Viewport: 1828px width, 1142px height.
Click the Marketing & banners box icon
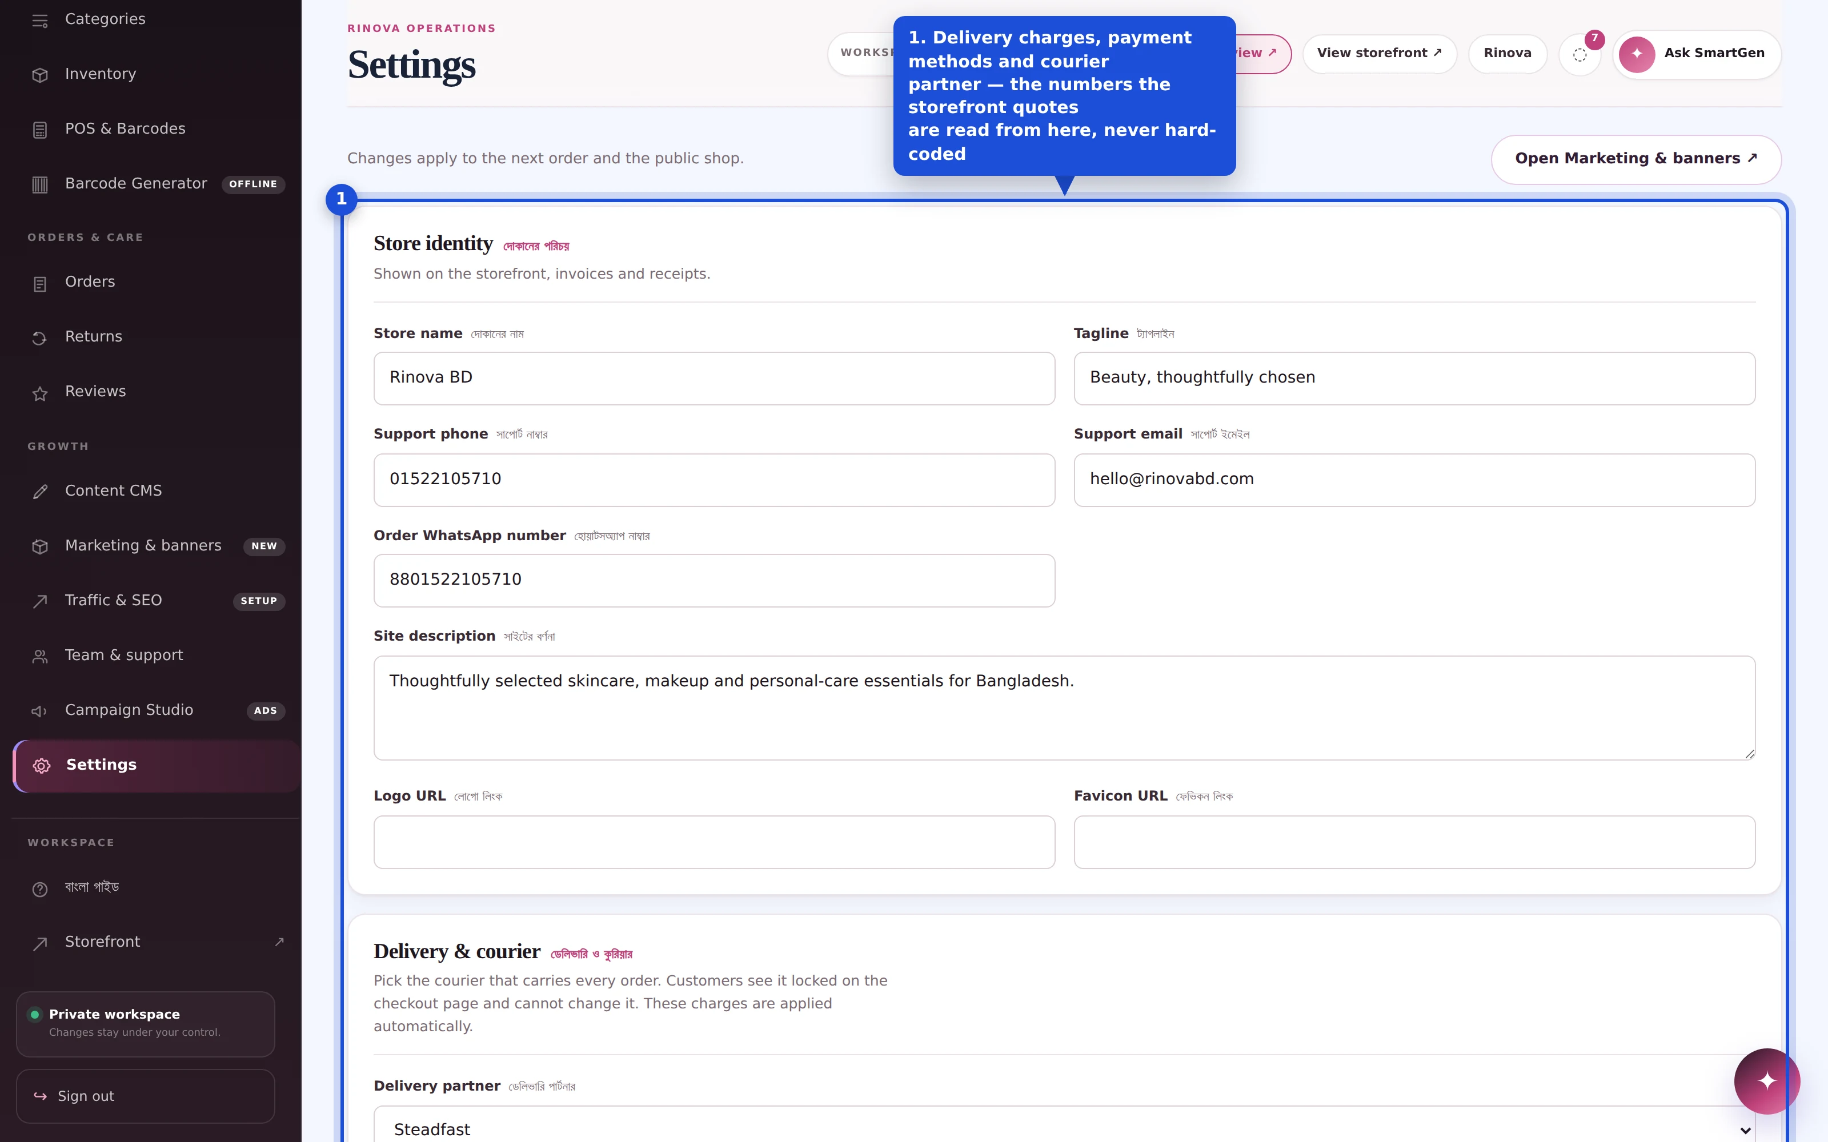(40, 547)
